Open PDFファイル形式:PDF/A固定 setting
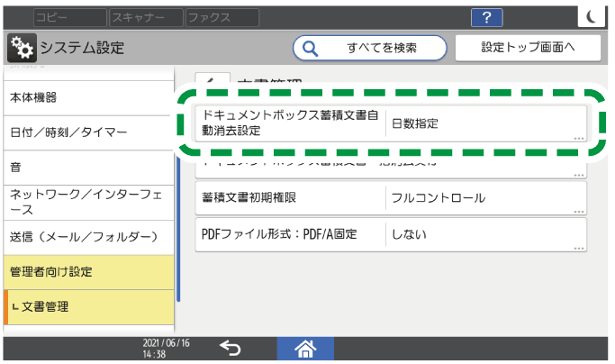This screenshot has width=615, height=364. click(391, 234)
